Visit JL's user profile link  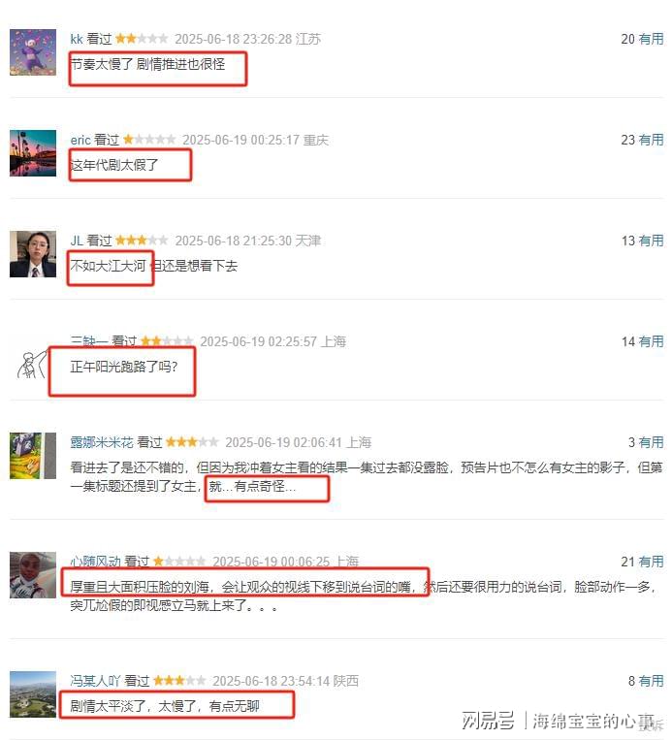pos(77,241)
